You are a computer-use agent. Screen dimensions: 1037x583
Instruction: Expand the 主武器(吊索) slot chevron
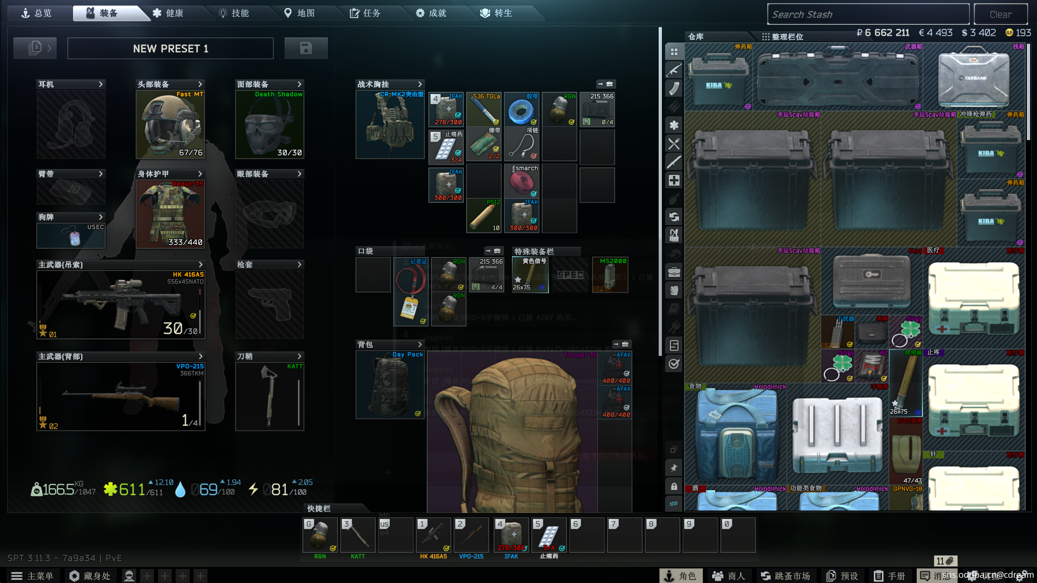[200, 264]
